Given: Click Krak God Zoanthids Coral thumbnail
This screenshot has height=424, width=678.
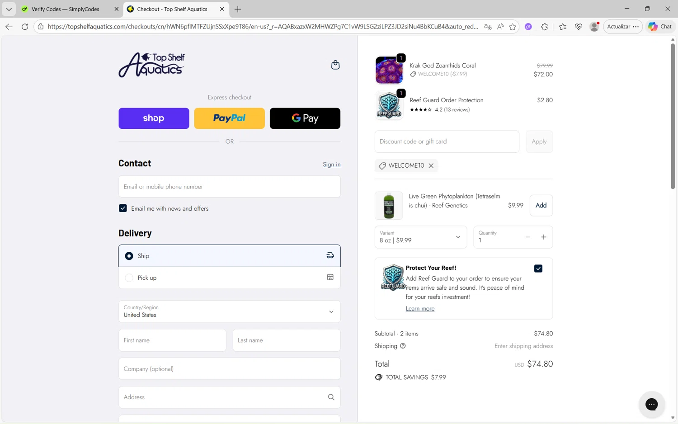Looking at the screenshot, I should [389, 70].
